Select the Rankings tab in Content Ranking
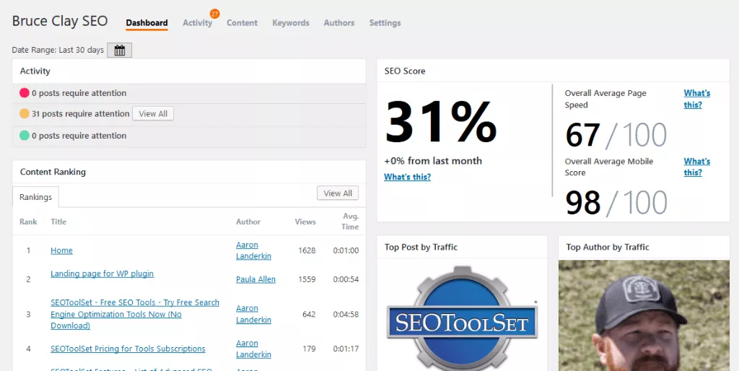This screenshot has height=371, width=739. tap(36, 197)
